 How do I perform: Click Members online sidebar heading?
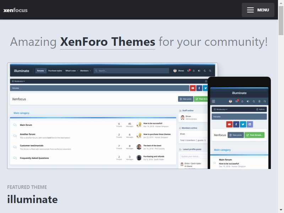coord(188,128)
